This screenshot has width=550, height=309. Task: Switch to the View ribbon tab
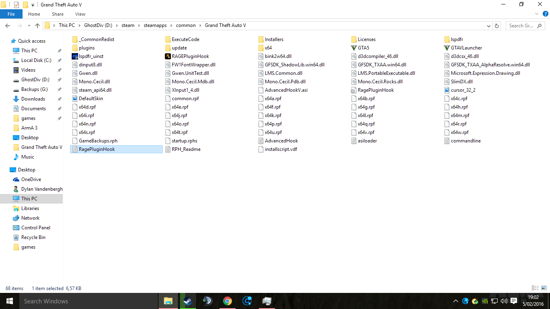tap(80, 14)
